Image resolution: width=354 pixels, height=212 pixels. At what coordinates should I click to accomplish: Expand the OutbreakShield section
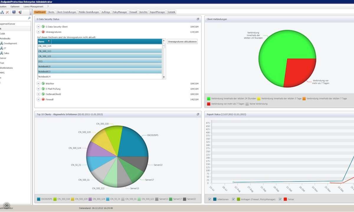tap(38, 94)
